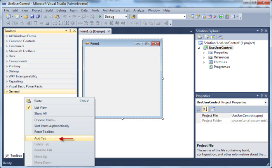Click the Refresh icon in Solution Explorer
Image resolution: width=272 pixels, height=168 pixels.
tap(213, 37)
